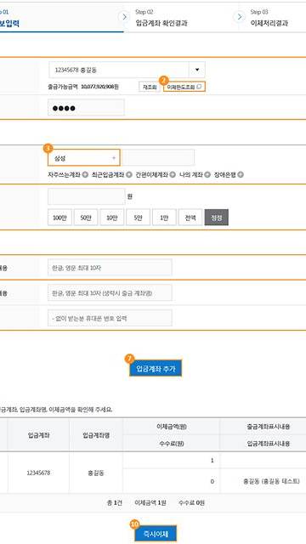
Task: Click the 간편이체계좌 link
Action: (152, 175)
